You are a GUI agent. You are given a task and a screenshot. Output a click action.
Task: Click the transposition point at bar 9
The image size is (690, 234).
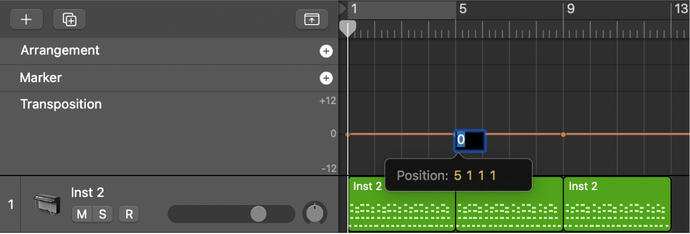click(563, 134)
